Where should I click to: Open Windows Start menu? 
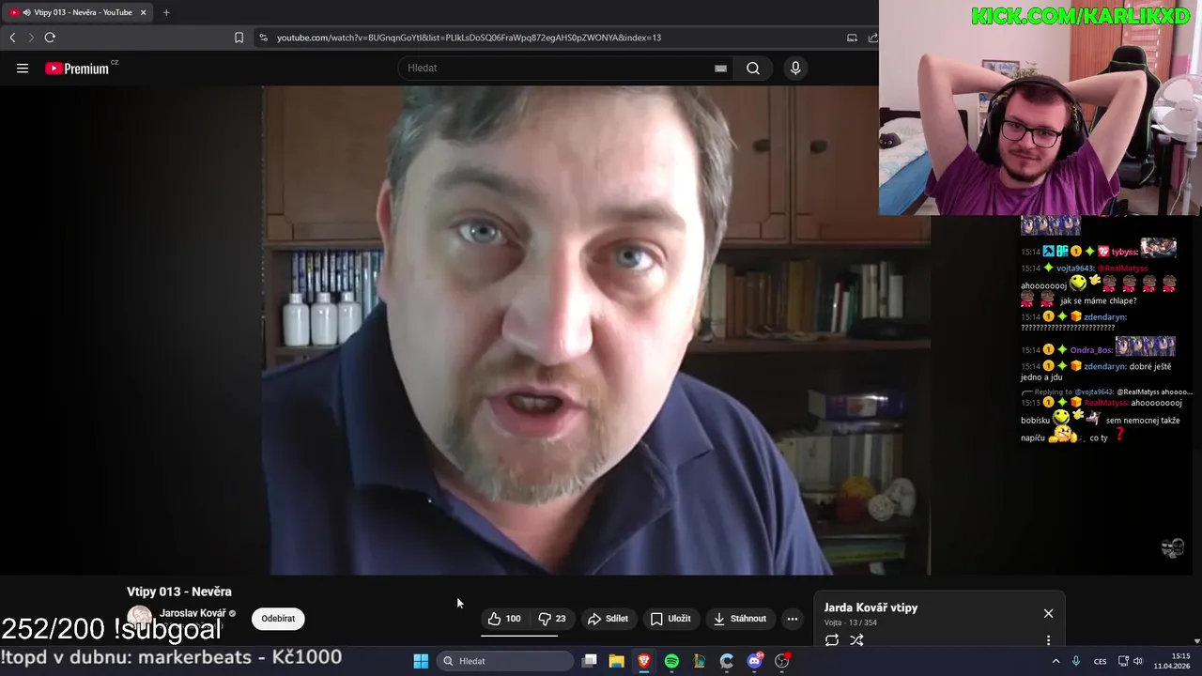(x=421, y=661)
